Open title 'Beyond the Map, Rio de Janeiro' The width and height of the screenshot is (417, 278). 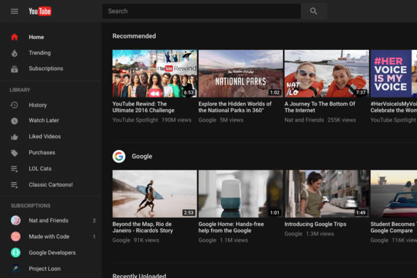[142, 227]
